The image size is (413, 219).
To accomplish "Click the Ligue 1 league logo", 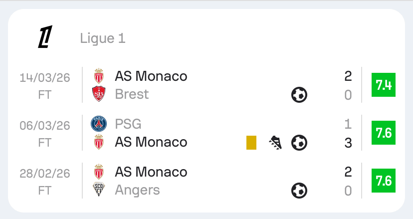I will pos(45,37).
